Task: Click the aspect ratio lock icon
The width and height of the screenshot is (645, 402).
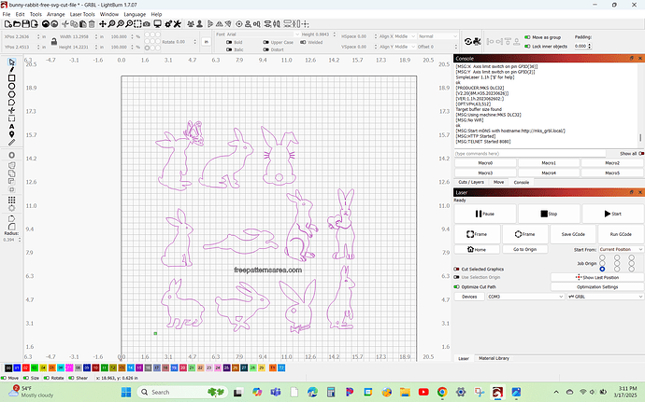Action: pyautogui.click(x=54, y=42)
